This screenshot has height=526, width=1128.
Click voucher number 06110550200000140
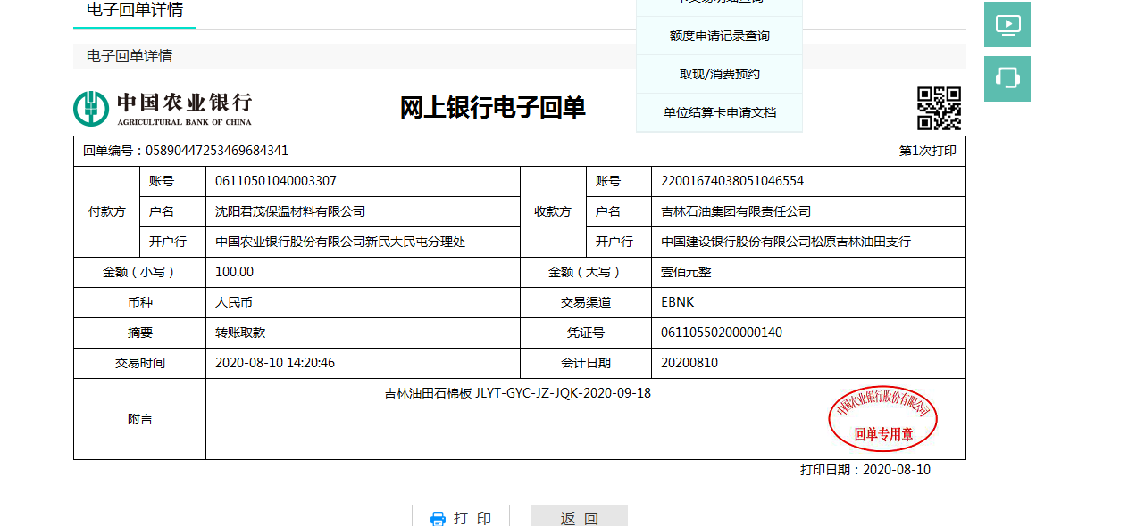[722, 333]
